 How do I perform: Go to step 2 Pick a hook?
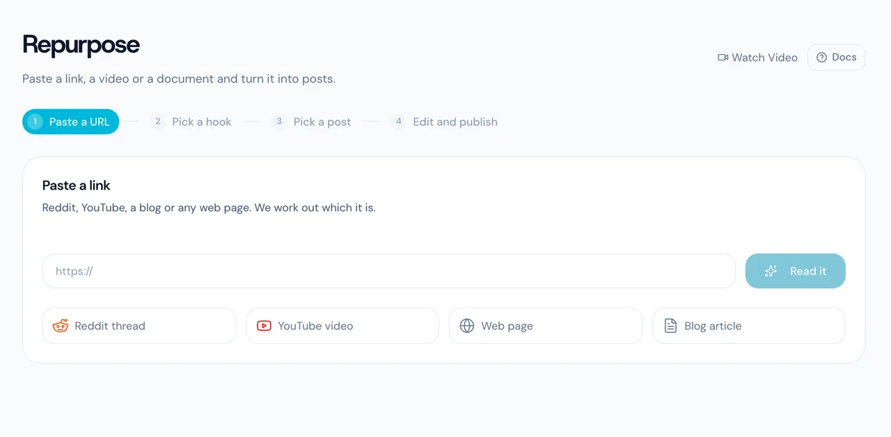pyautogui.click(x=191, y=122)
